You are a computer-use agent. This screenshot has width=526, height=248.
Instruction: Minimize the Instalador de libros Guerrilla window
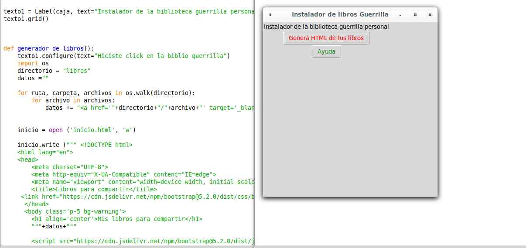click(x=400, y=15)
